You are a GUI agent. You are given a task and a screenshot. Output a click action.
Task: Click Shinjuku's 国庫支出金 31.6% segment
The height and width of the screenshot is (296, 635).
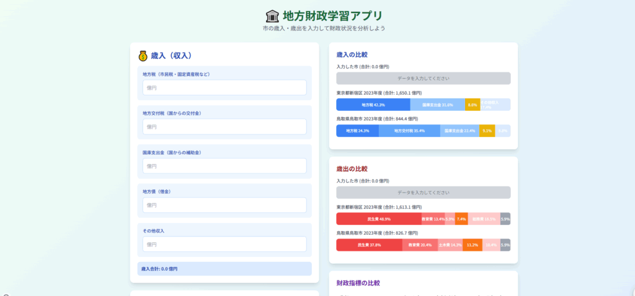tap(437, 105)
